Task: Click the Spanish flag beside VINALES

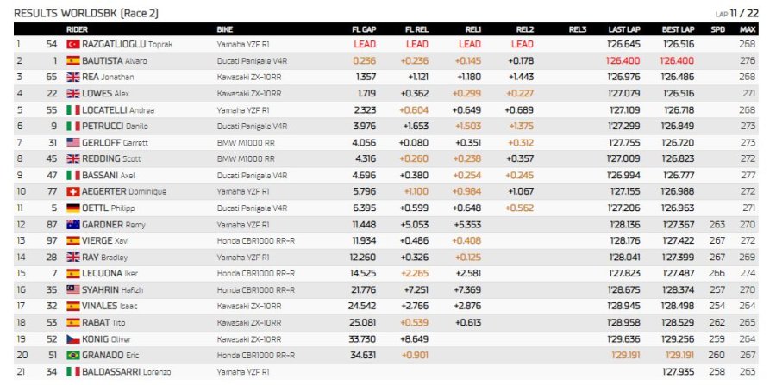Action: point(72,306)
